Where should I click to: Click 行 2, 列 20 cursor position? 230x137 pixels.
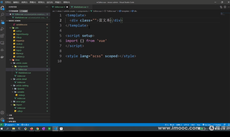coord(169,125)
